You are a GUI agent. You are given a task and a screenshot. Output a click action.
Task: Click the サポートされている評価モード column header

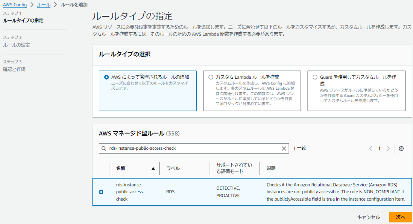[234, 168]
